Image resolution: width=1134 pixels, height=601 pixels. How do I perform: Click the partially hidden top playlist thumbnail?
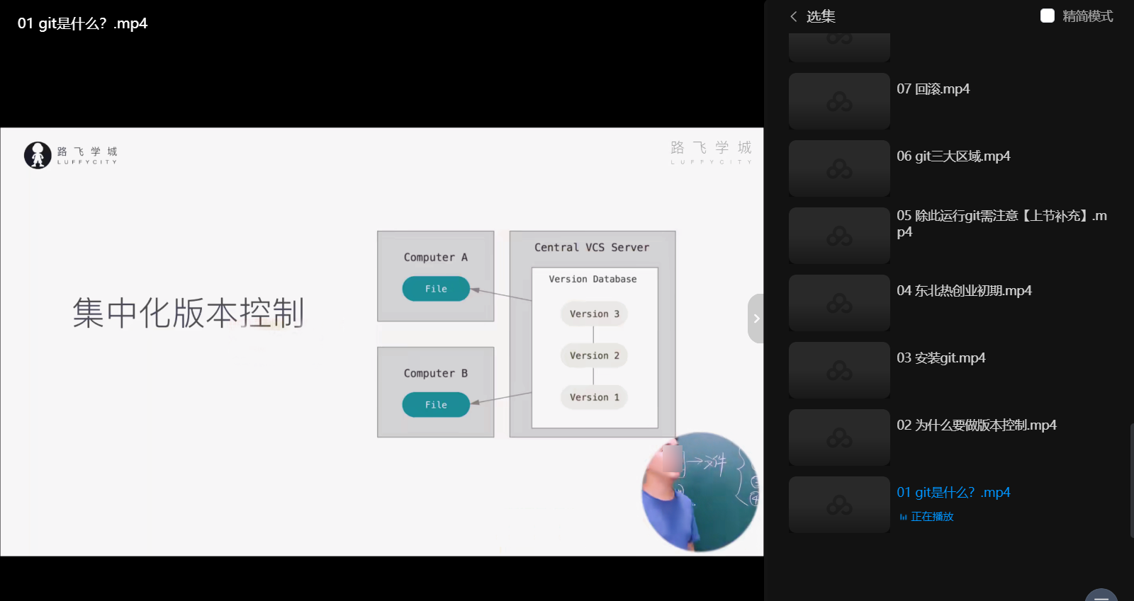click(x=839, y=46)
